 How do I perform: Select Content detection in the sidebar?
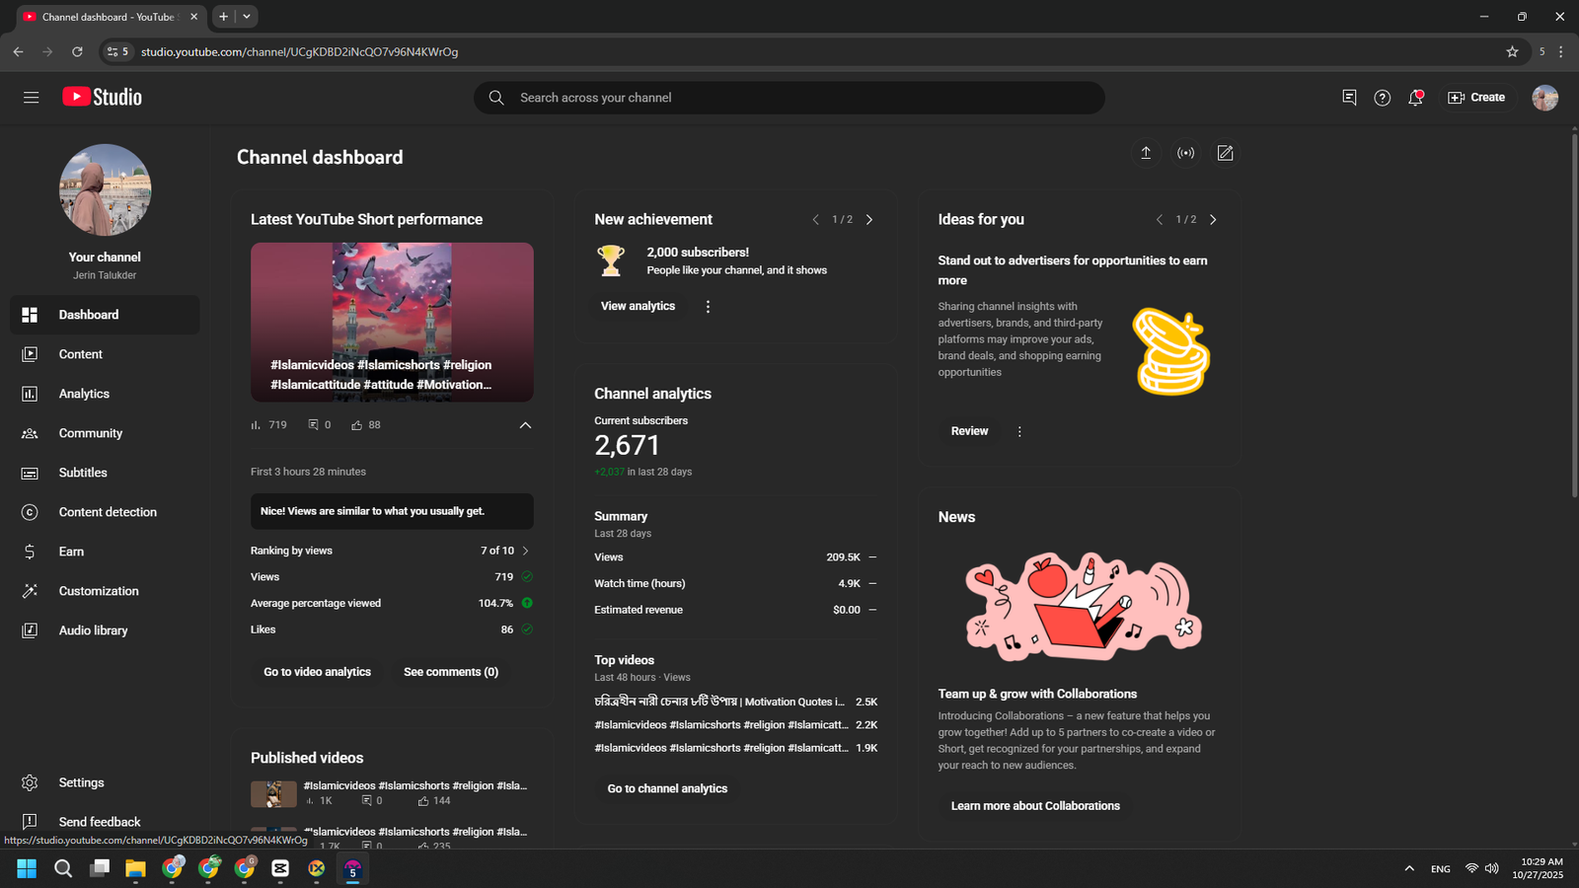click(108, 512)
